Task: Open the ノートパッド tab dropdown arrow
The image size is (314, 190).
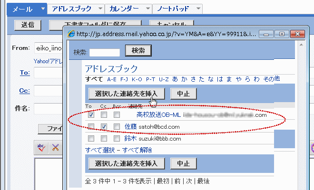Action: point(197,9)
